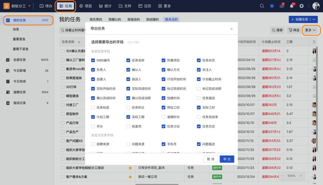The image size is (323, 185).
Task: Check the 标记完成说明 checkbox
Action: click(x=199, y=88)
